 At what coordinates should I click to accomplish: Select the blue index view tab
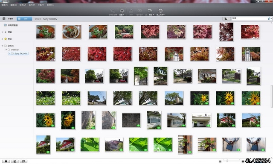point(24,19)
